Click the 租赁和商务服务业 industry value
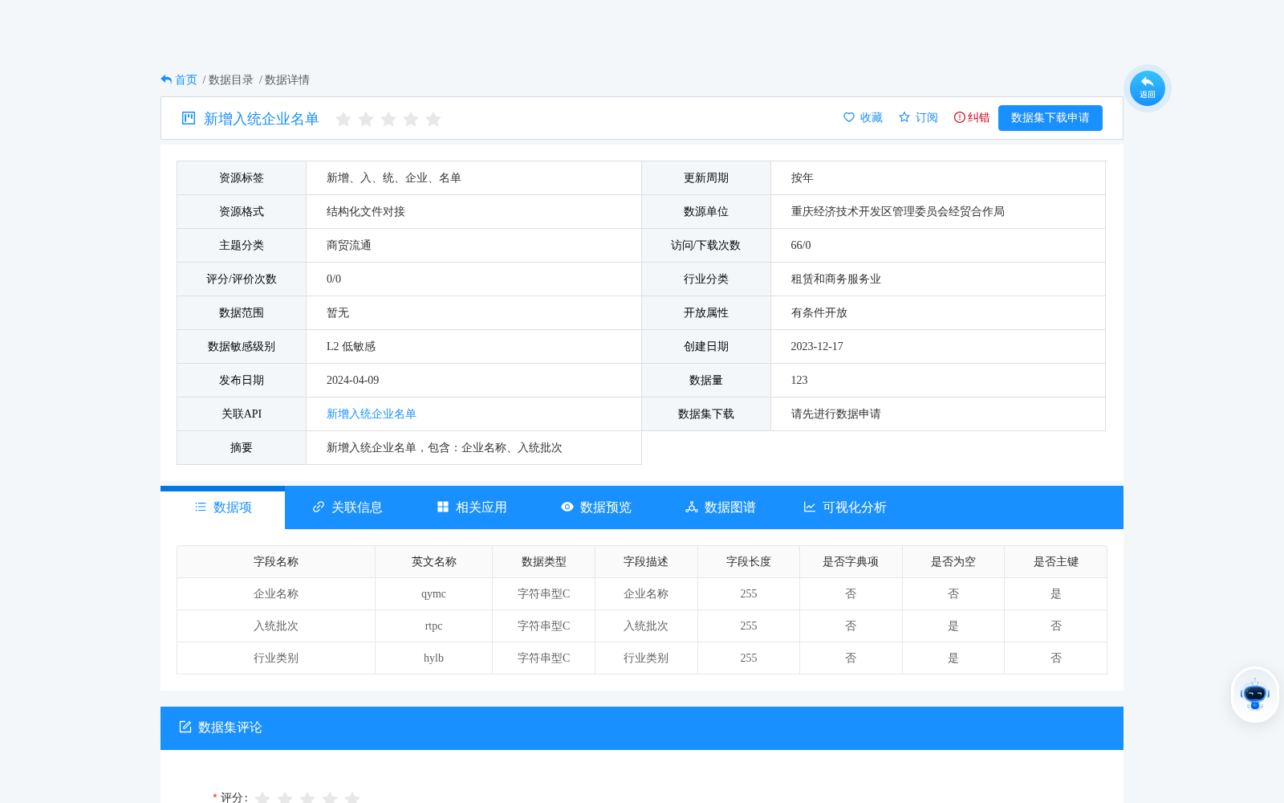1284x803 pixels. pyautogui.click(x=836, y=279)
